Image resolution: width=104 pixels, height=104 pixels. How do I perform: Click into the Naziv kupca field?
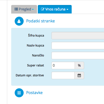78,46
